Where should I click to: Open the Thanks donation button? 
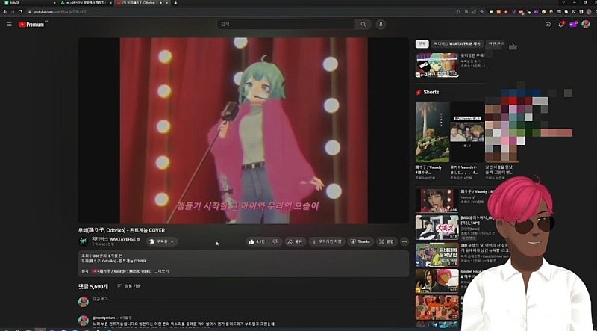(x=360, y=241)
